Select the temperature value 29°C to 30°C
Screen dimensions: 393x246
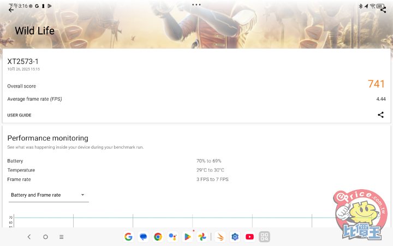point(210,170)
